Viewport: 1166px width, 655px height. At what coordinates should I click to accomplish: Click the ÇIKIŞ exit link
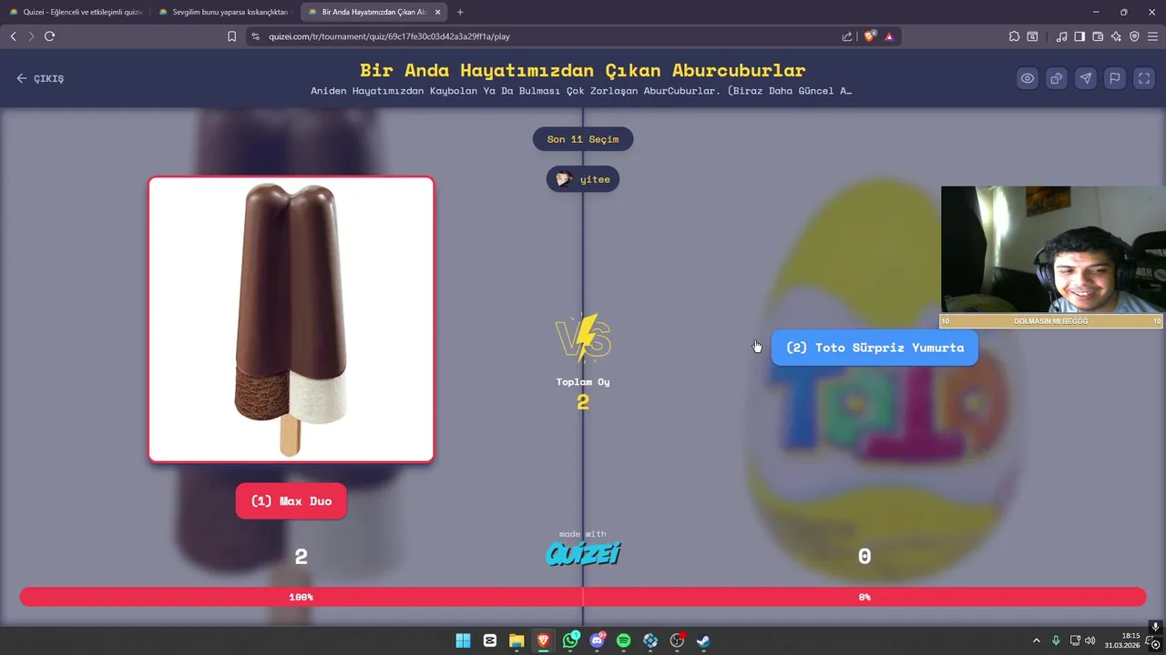pyautogui.click(x=40, y=78)
